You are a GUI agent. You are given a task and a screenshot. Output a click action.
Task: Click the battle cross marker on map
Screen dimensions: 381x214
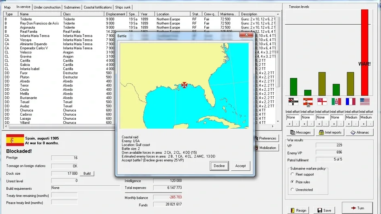pos(184,85)
